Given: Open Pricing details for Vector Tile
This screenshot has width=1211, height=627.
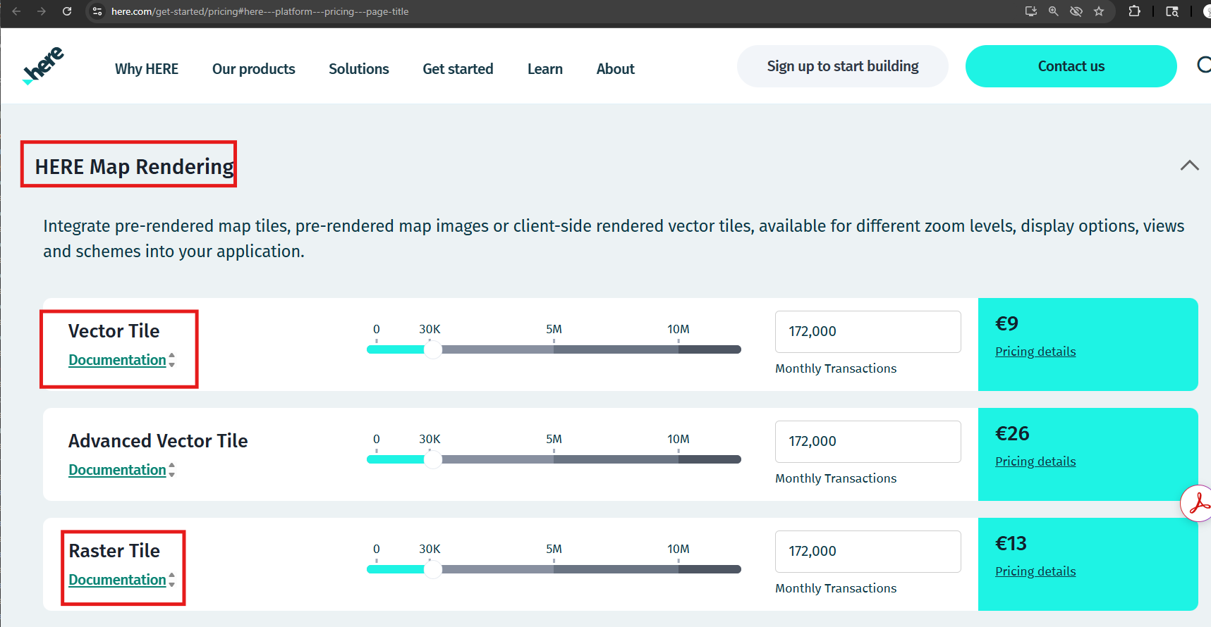Looking at the screenshot, I should [1035, 352].
